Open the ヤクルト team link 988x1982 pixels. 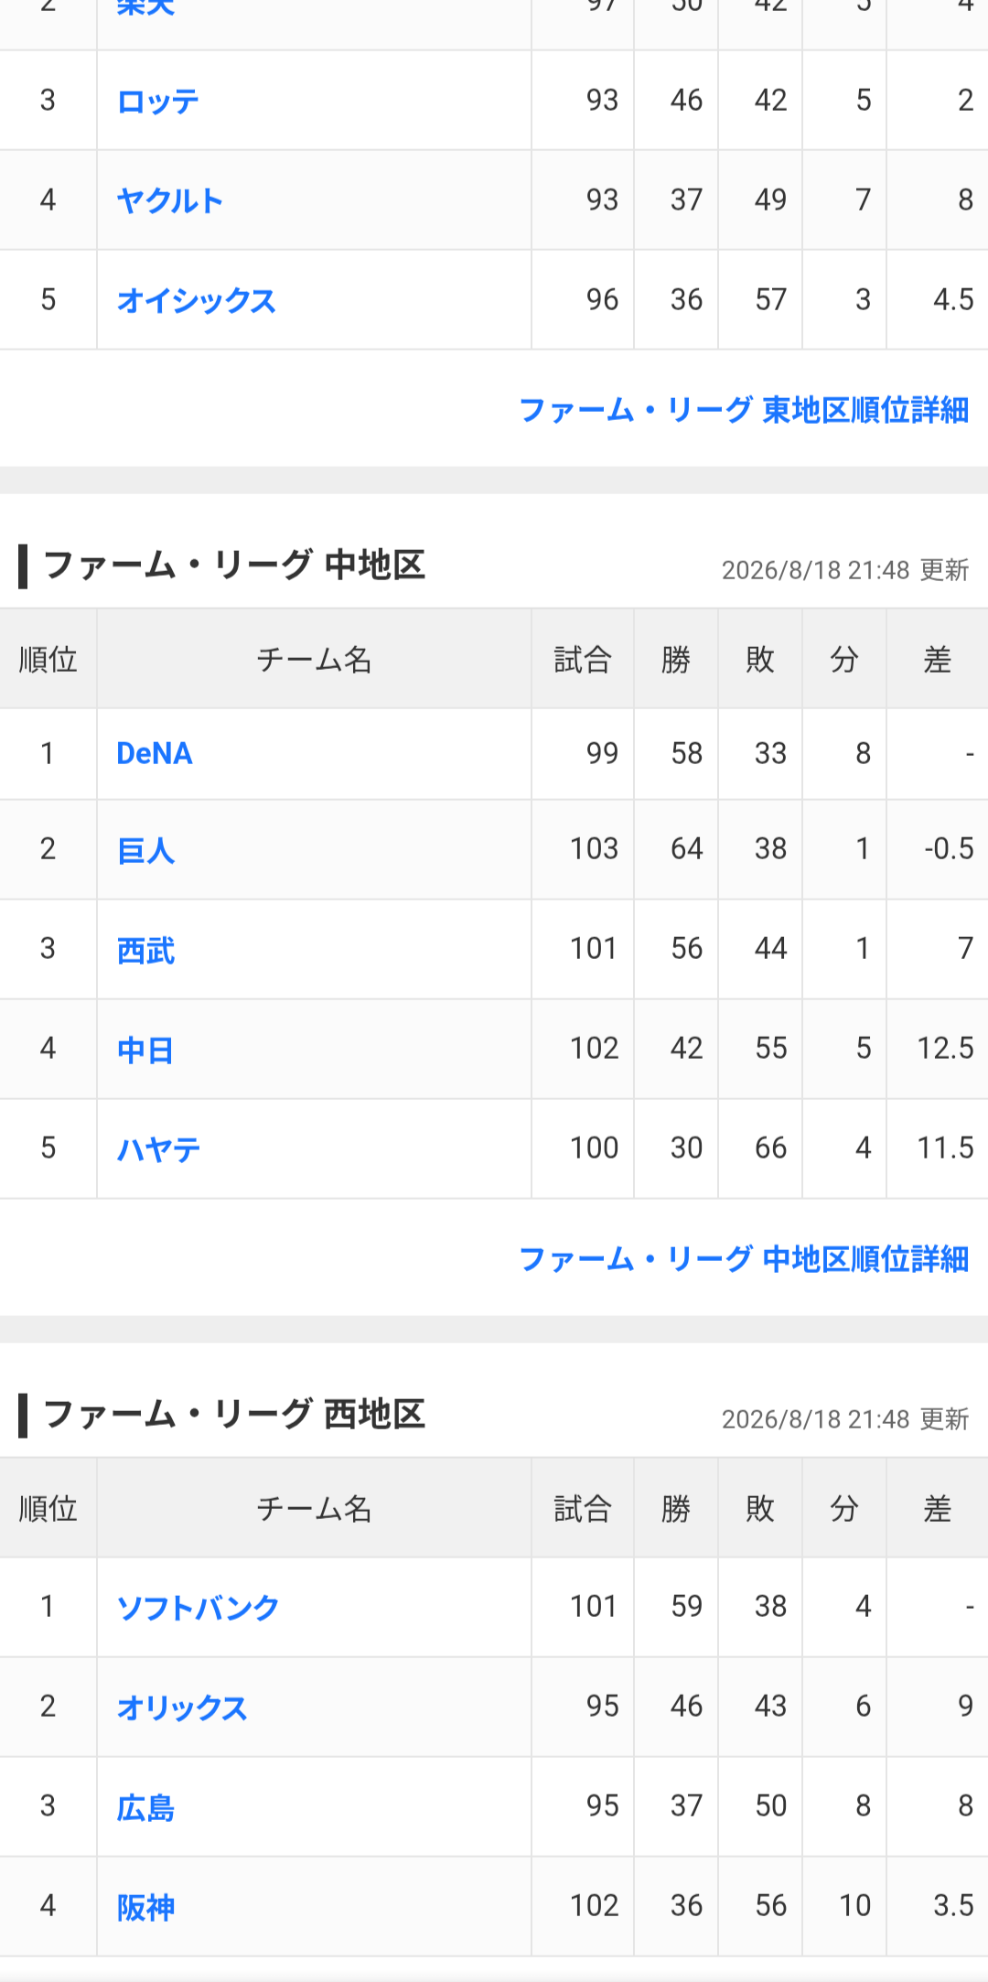170,200
